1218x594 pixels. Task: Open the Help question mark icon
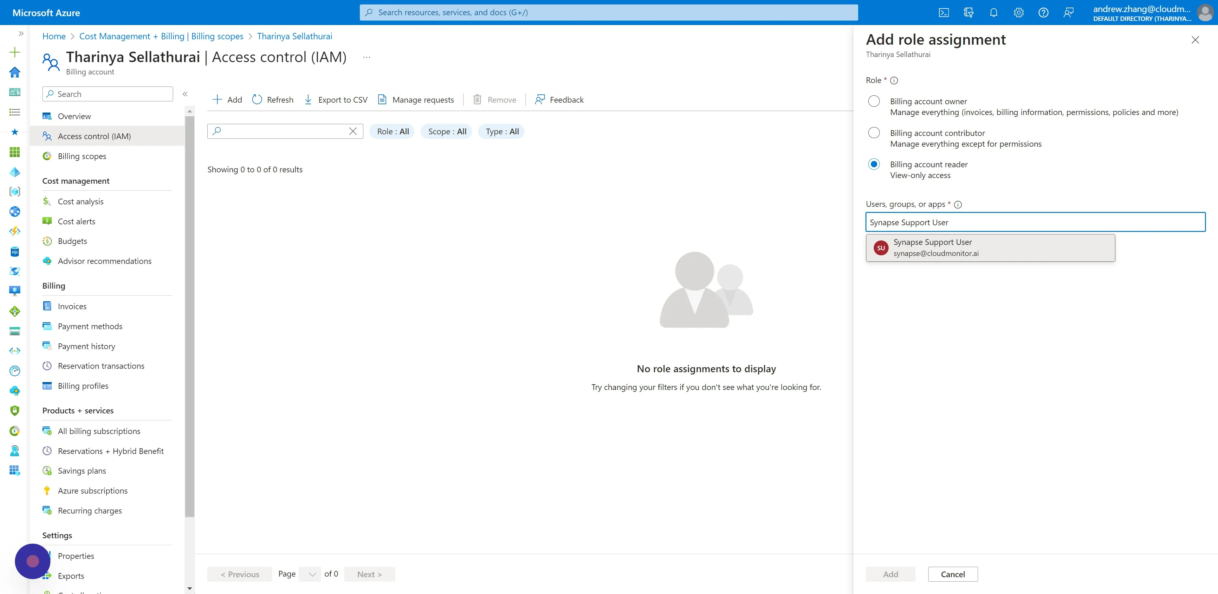click(x=1043, y=13)
